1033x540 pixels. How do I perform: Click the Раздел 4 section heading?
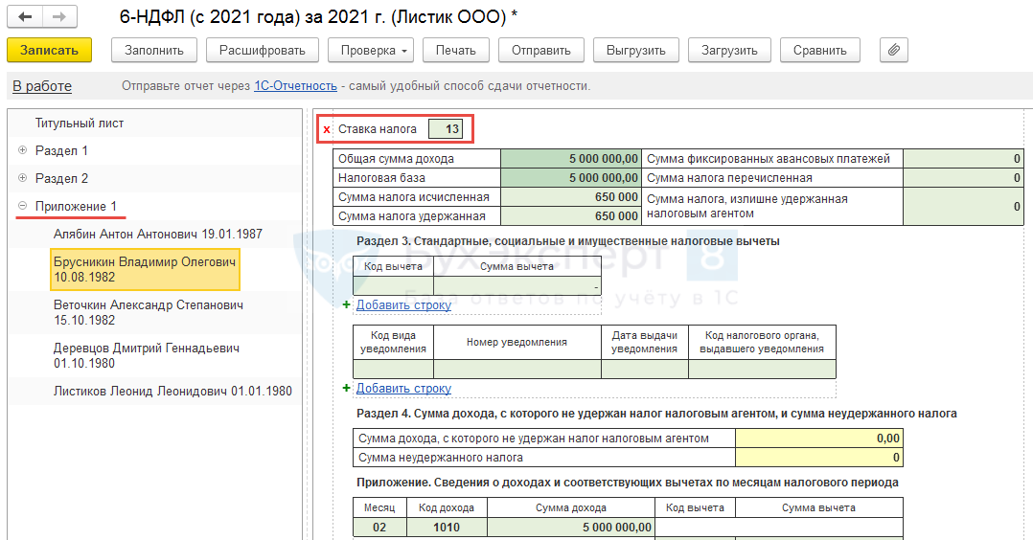pos(656,414)
